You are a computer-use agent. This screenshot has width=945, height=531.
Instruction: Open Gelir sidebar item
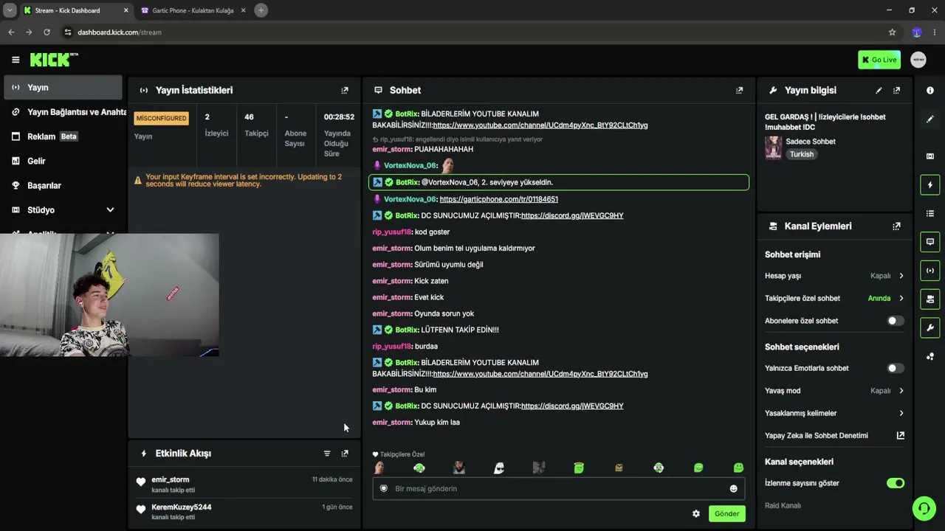pyautogui.click(x=63, y=161)
